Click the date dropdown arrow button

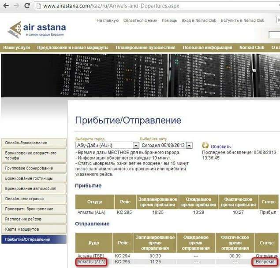tap(189, 145)
